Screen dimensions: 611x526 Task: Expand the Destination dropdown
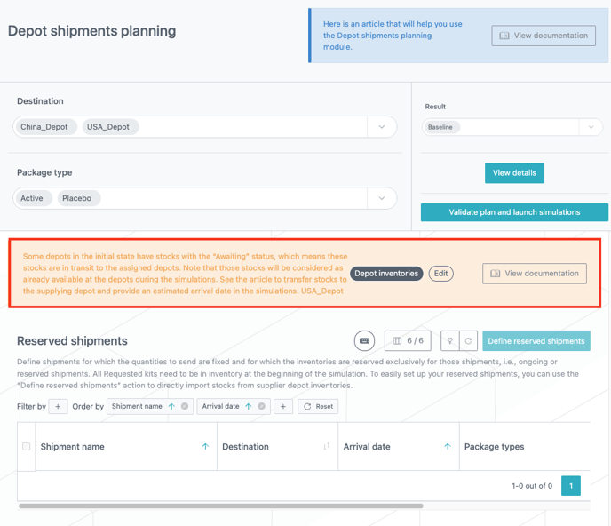(382, 127)
